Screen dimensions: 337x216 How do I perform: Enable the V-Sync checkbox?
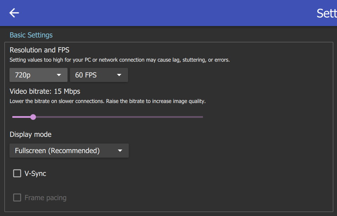coord(17,173)
